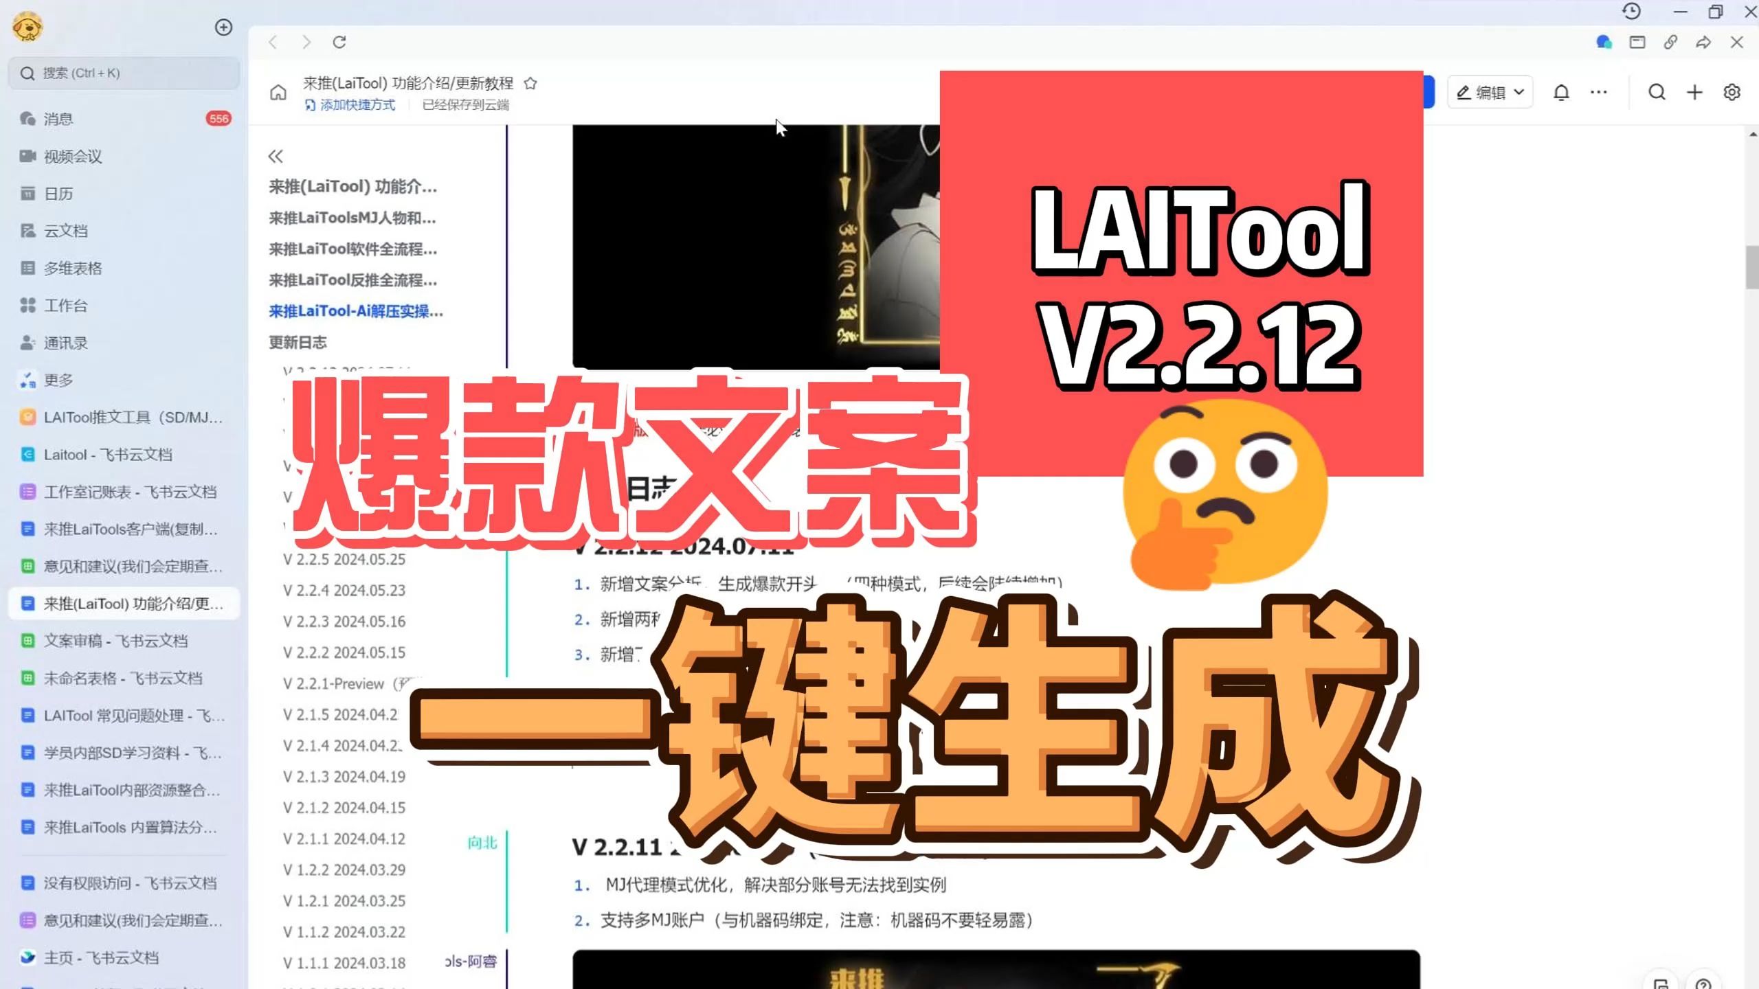Select V 2.2.2 2024.05.15 outline entry
This screenshot has height=989, width=1759.
344,652
